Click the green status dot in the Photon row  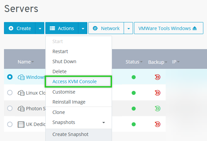pos(134,108)
